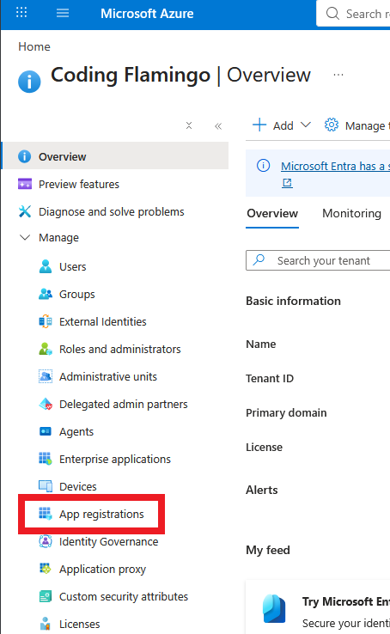Image resolution: width=390 pixels, height=634 pixels.
Task: Click the Groups people icon
Action: point(46,294)
